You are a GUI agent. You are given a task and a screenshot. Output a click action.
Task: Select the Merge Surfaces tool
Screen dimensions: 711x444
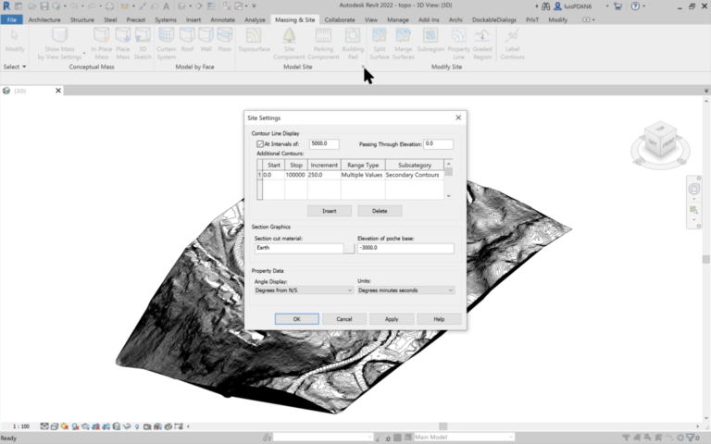click(x=403, y=43)
